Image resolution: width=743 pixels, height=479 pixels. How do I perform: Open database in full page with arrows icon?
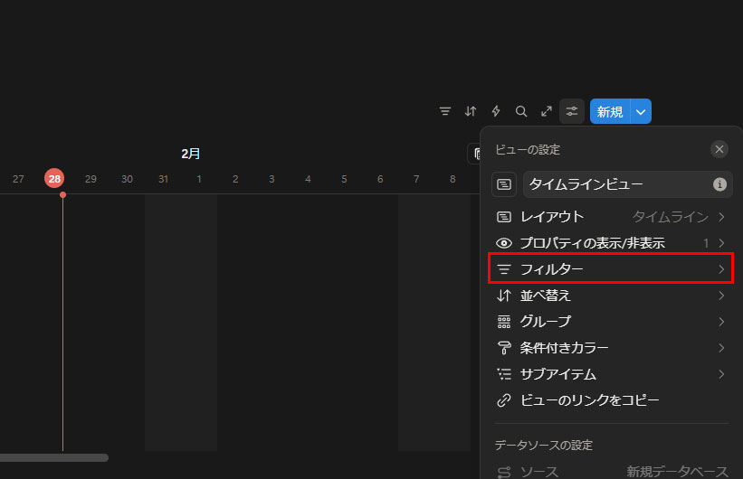click(547, 111)
